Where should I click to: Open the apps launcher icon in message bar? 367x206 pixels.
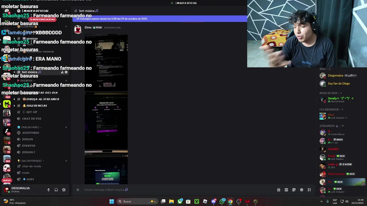[x=309, y=190]
